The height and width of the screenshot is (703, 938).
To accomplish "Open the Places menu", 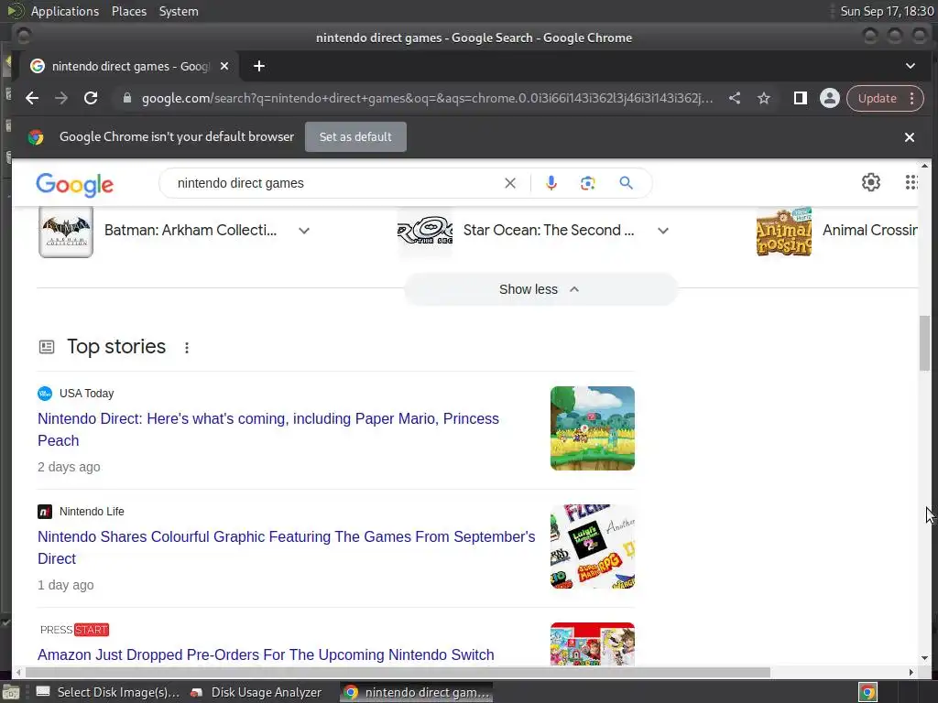I will (x=128, y=11).
